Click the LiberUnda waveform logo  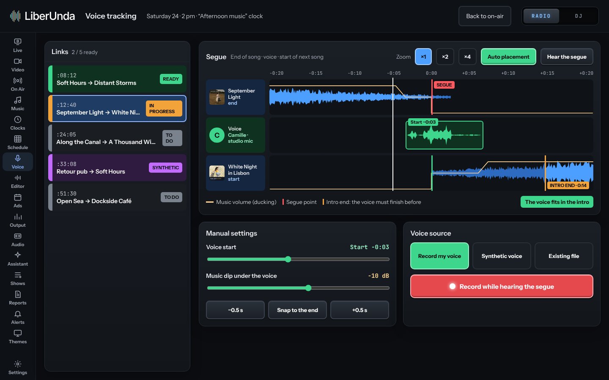[15, 16]
